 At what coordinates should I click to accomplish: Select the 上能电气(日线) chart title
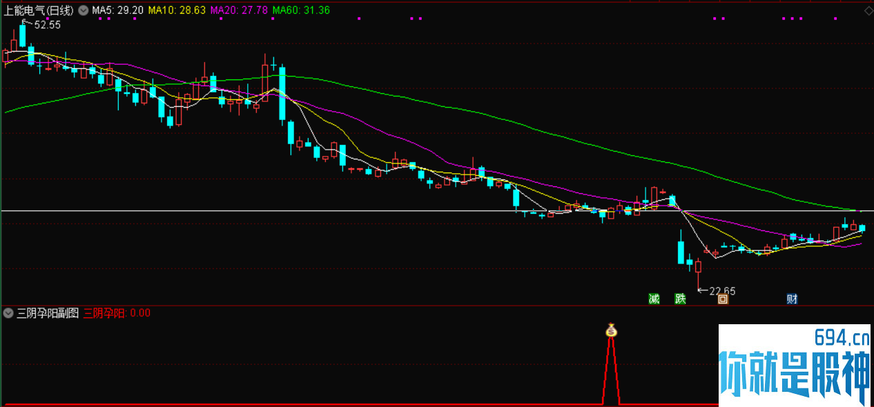click(x=39, y=10)
